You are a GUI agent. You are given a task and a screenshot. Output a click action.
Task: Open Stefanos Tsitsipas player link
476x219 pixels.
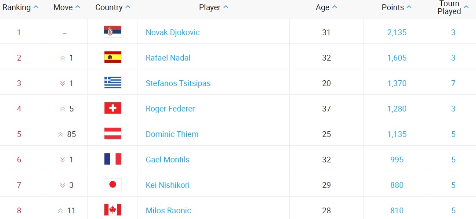pos(178,83)
